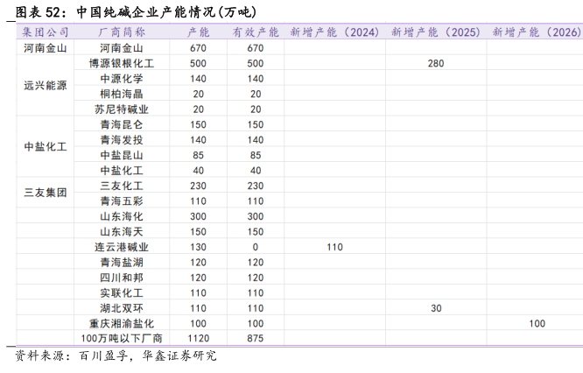This screenshot has height=373, width=583.
Task: Select the 重庆湘渝盐化 manufacturer cell
Action: click(122, 323)
